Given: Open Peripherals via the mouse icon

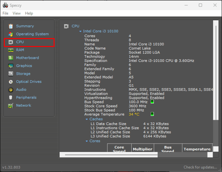Looking at the screenshot, I should click(11, 98).
